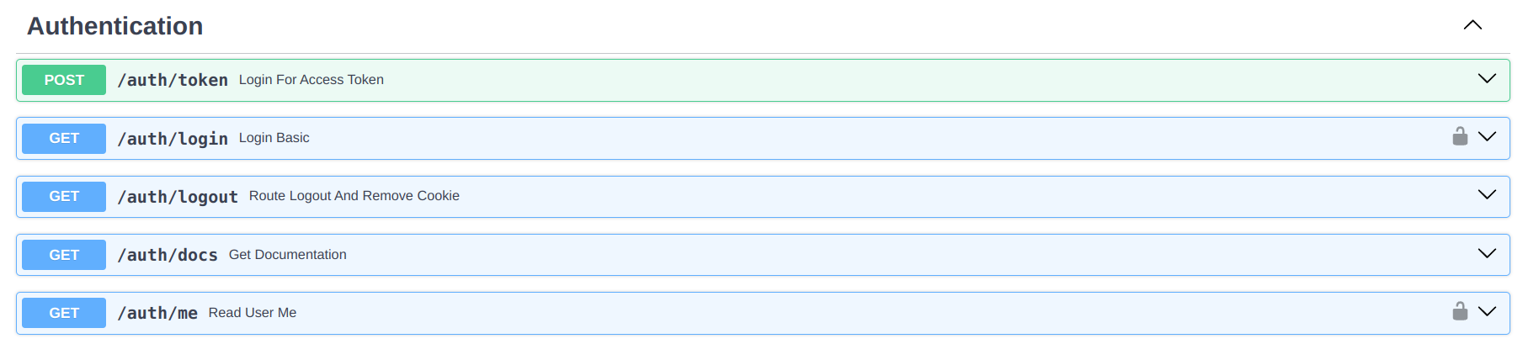Click the GET badge for /auth/docs

64,255
